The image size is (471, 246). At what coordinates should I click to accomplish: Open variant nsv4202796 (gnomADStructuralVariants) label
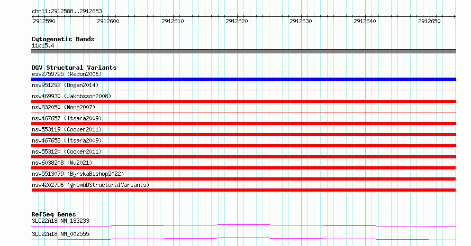[90, 185]
